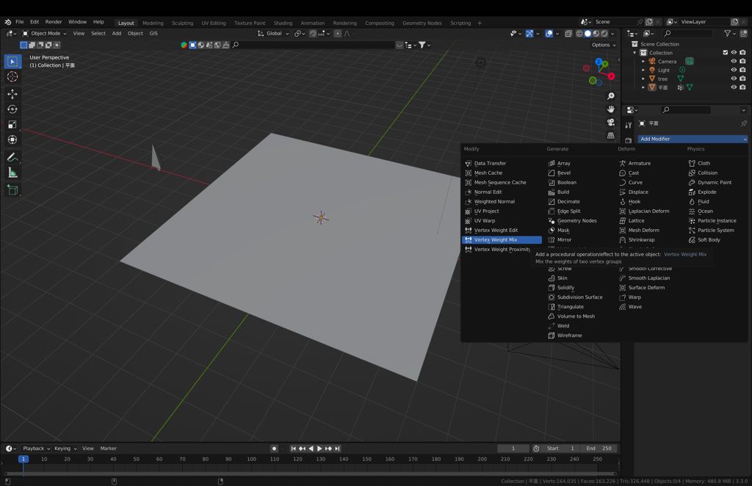Jump to frame 30 on the timeline
Image resolution: width=752 pixels, height=486 pixels.
(x=90, y=459)
